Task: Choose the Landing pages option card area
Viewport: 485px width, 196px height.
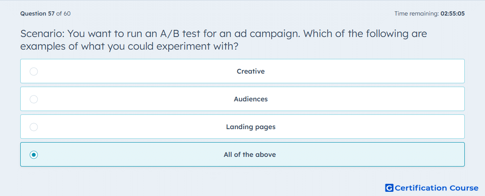Action: click(x=242, y=127)
